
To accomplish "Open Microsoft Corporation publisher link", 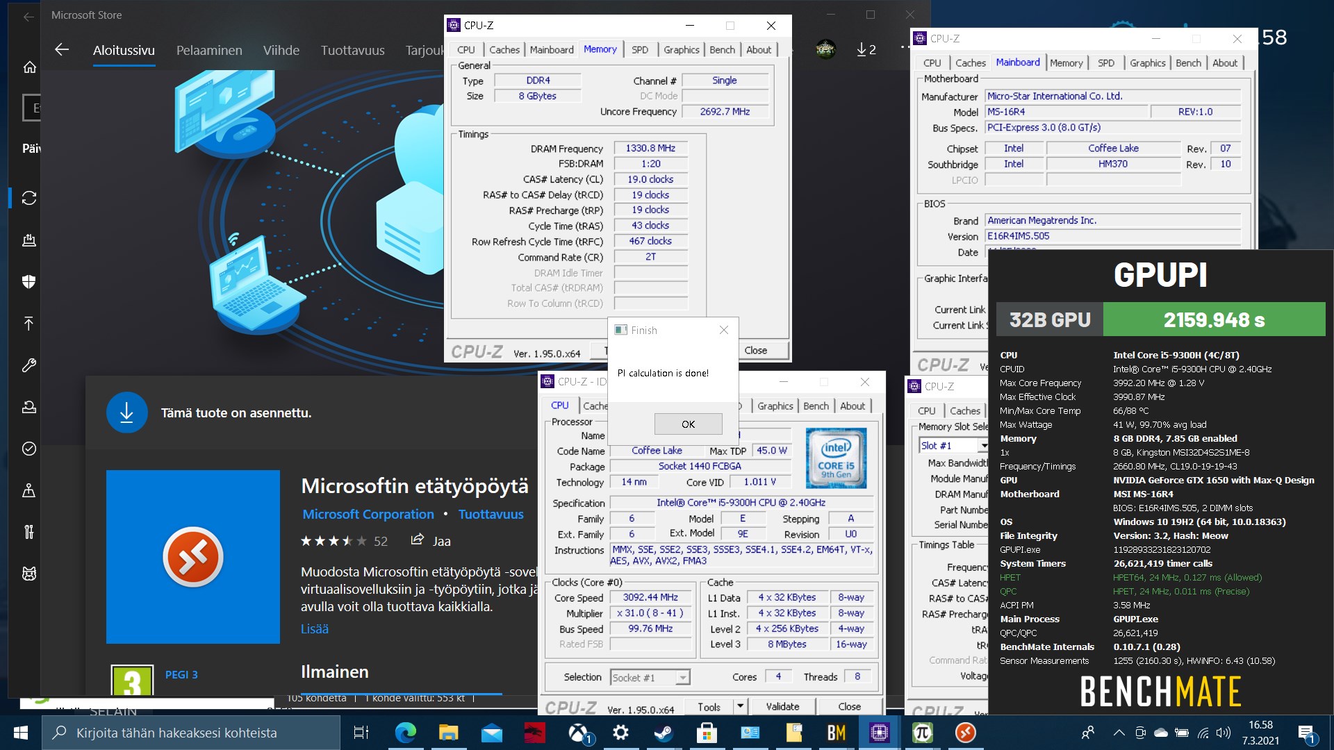I will point(368,514).
